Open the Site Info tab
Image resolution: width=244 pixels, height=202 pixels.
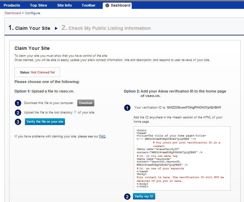tap(65, 5)
